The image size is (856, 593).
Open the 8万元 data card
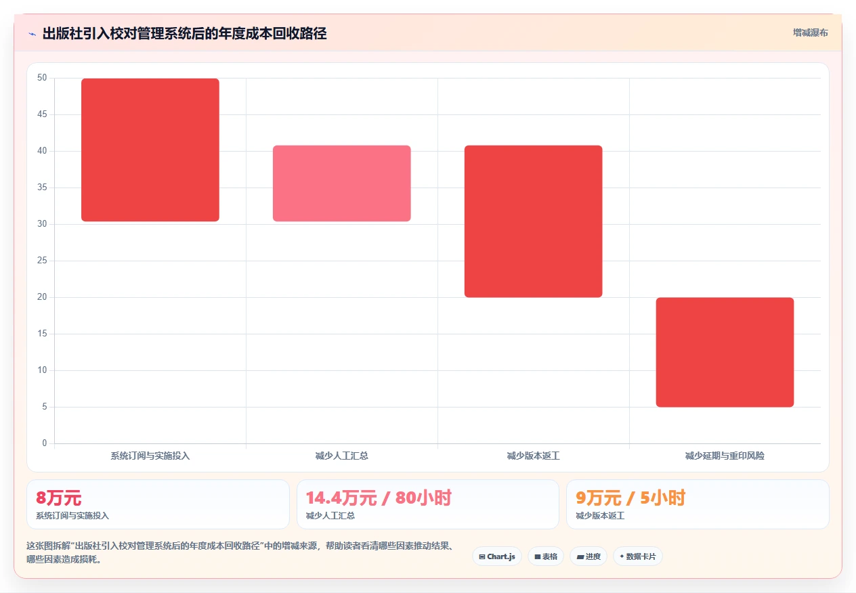coord(158,504)
